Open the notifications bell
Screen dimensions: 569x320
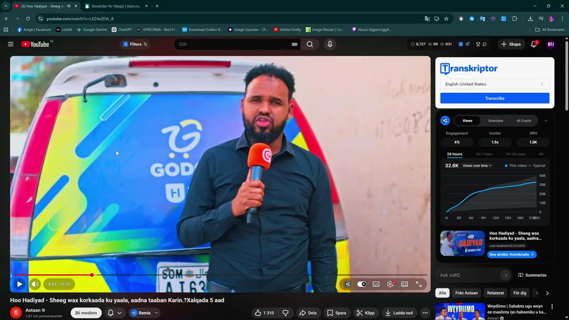[x=534, y=44]
